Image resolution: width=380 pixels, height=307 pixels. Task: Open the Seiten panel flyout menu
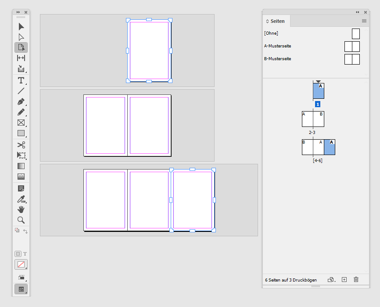coord(364,21)
